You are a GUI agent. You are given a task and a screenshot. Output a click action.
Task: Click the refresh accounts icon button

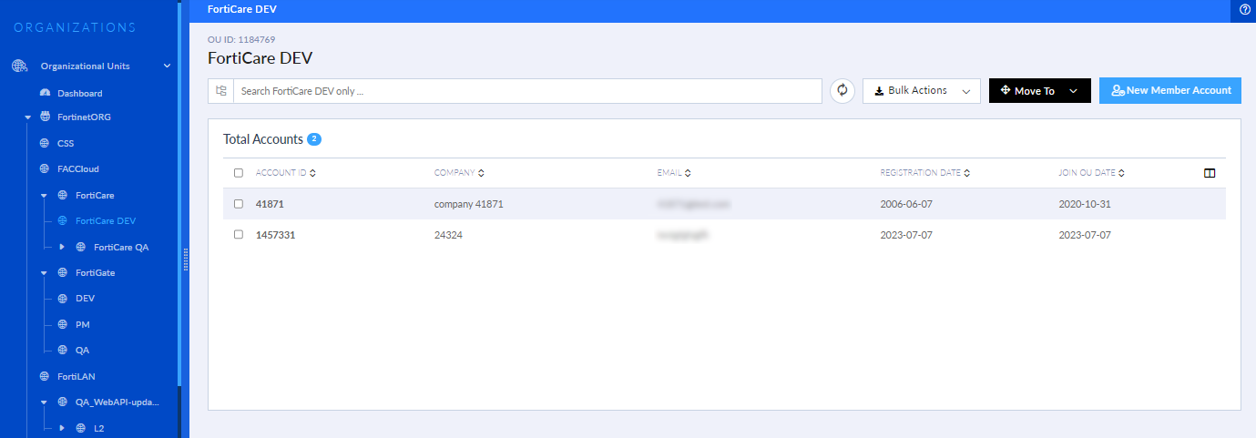point(842,90)
